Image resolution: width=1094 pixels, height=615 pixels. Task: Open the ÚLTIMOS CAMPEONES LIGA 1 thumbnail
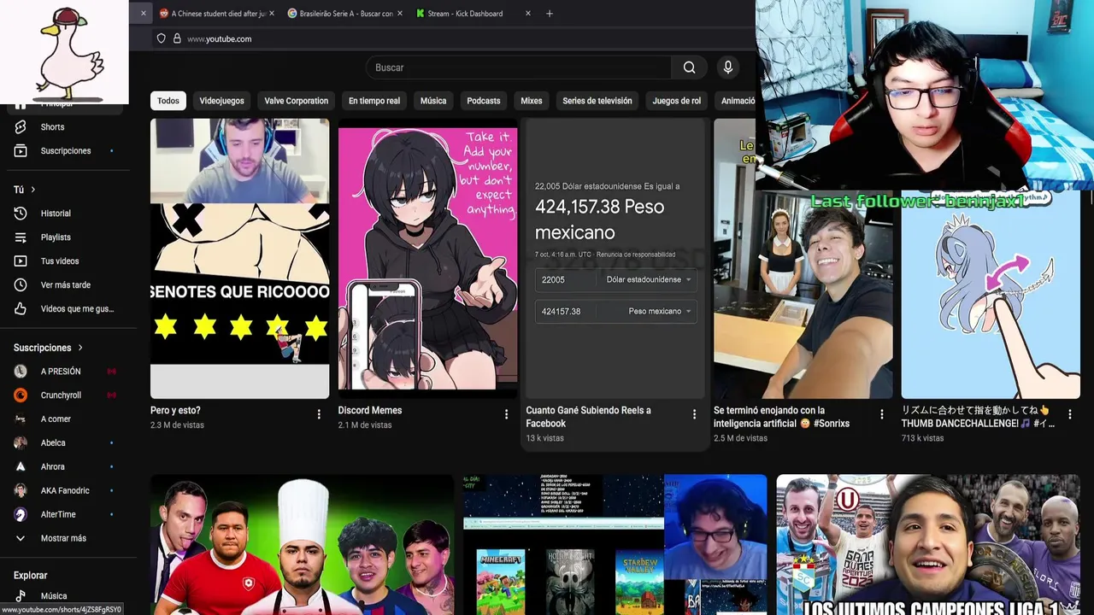point(928,545)
